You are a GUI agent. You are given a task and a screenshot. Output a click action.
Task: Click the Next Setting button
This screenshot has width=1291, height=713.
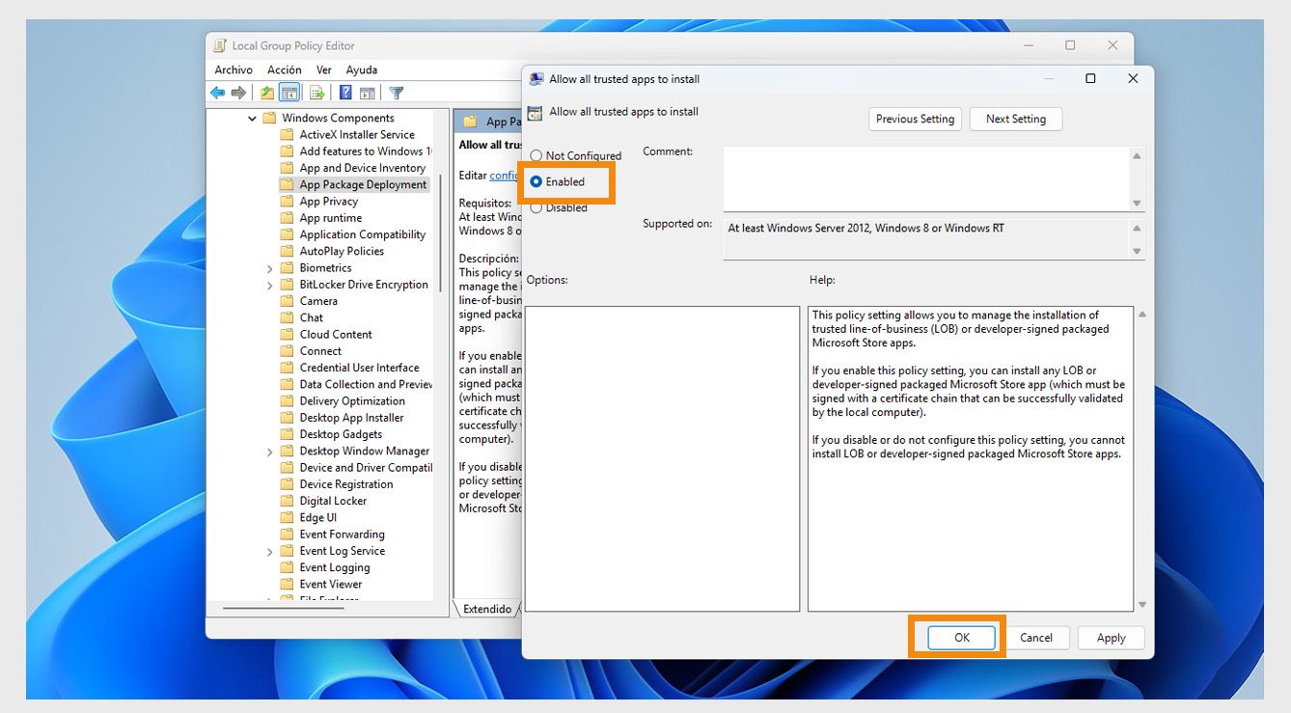coord(1015,119)
